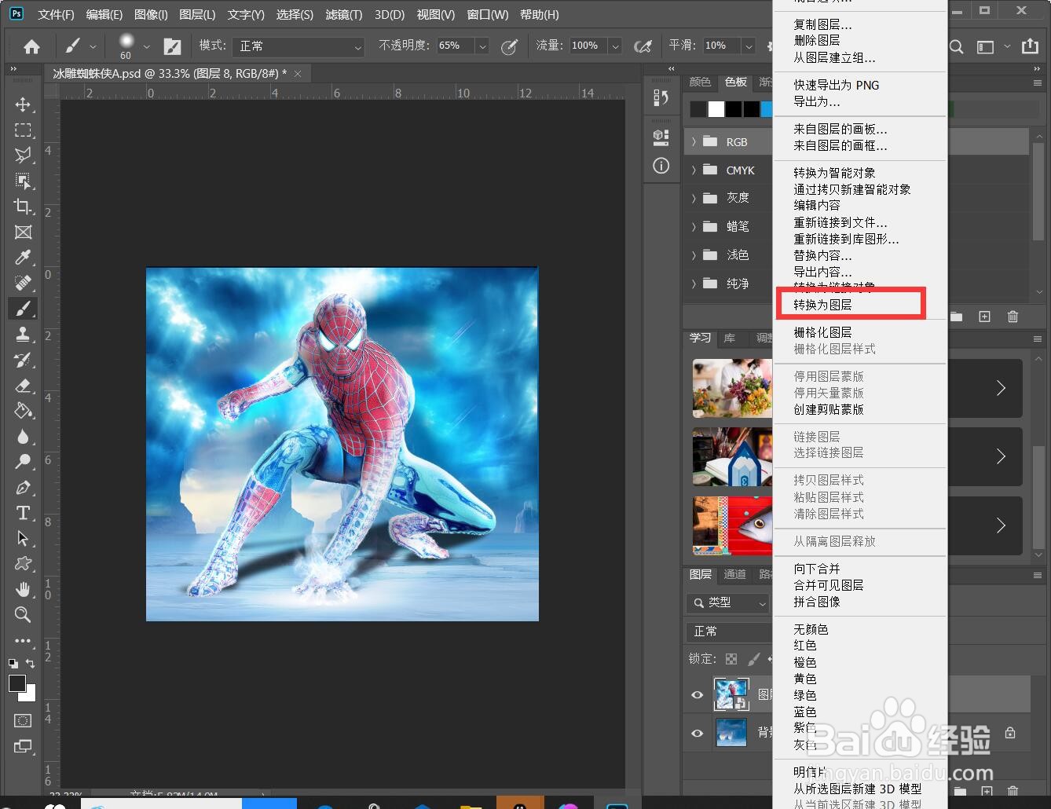Select the Eyedropper tool
The width and height of the screenshot is (1051, 809).
pos(23,258)
